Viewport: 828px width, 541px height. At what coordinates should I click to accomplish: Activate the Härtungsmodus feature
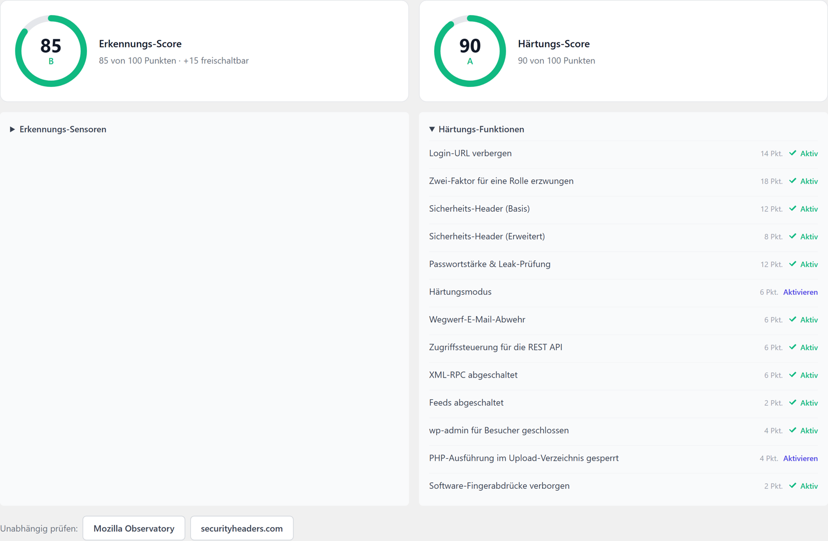pos(800,292)
